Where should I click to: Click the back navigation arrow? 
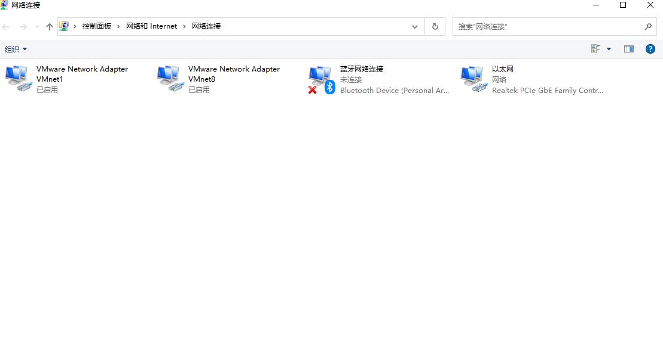(6, 26)
